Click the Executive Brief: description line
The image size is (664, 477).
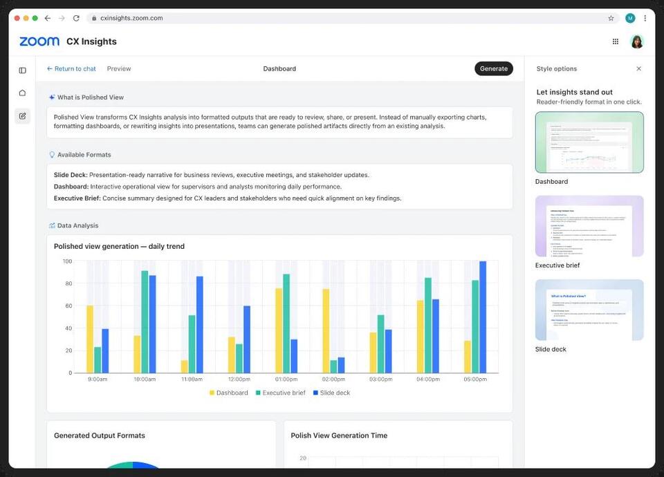228,198
